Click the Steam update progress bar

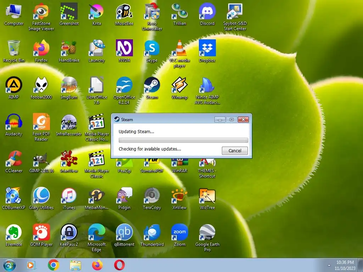[183, 140]
